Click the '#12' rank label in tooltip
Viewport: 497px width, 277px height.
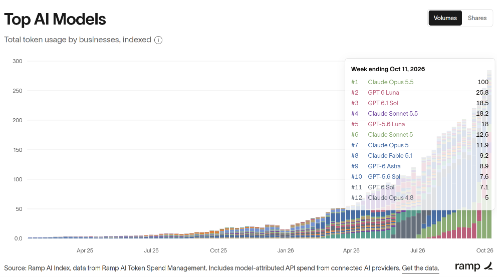point(356,198)
